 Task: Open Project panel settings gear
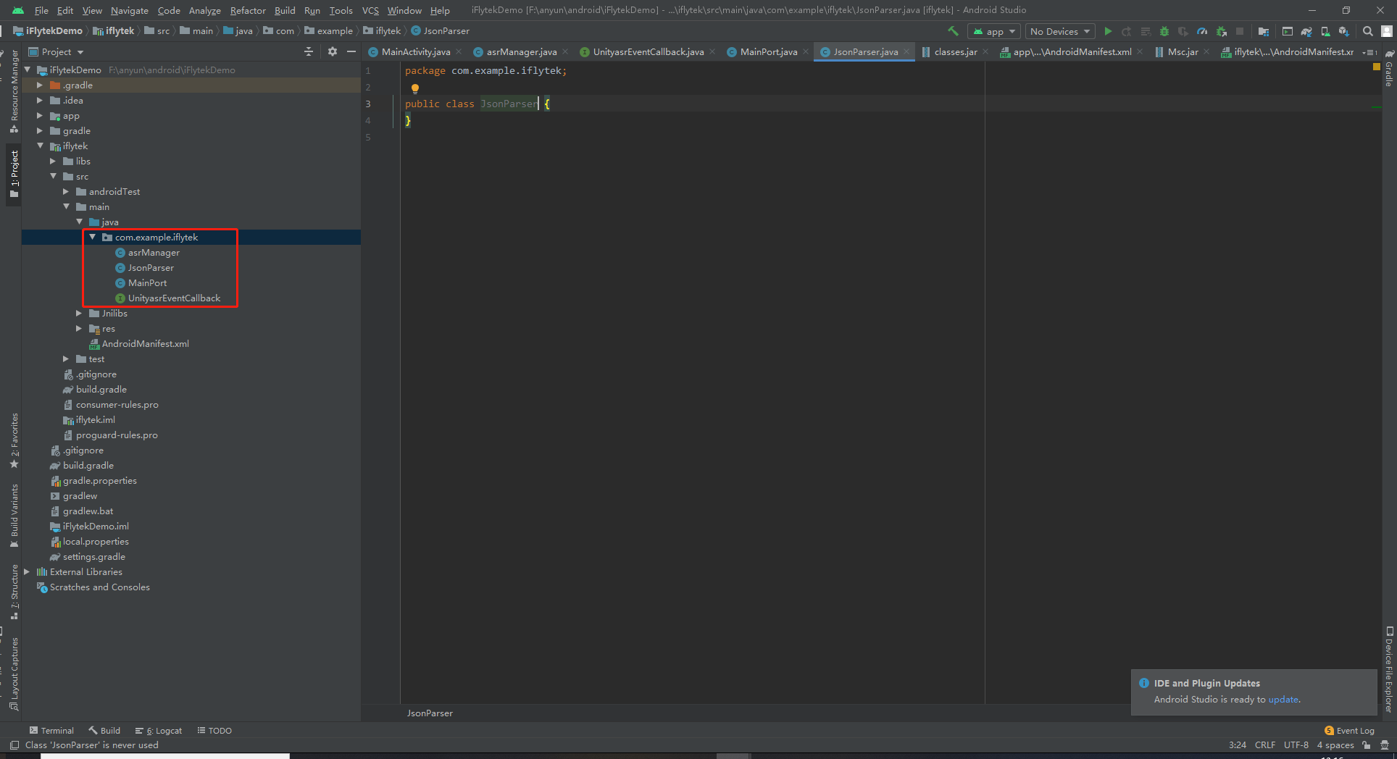click(333, 51)
